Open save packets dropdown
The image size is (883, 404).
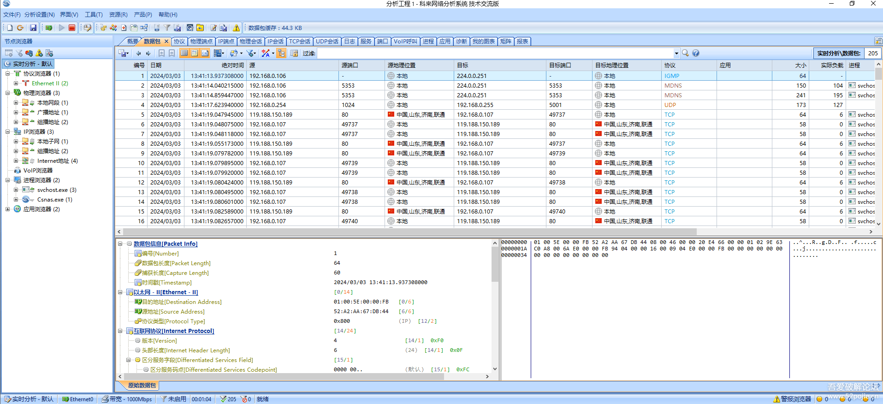point(124,53)
